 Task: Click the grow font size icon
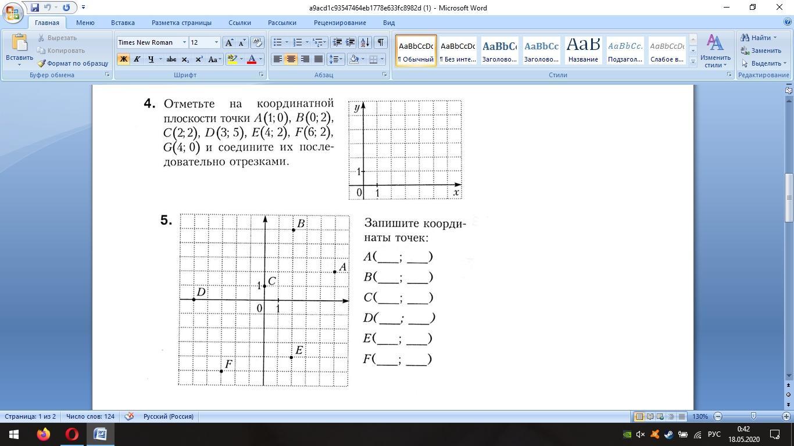click(x=229, y=42)
